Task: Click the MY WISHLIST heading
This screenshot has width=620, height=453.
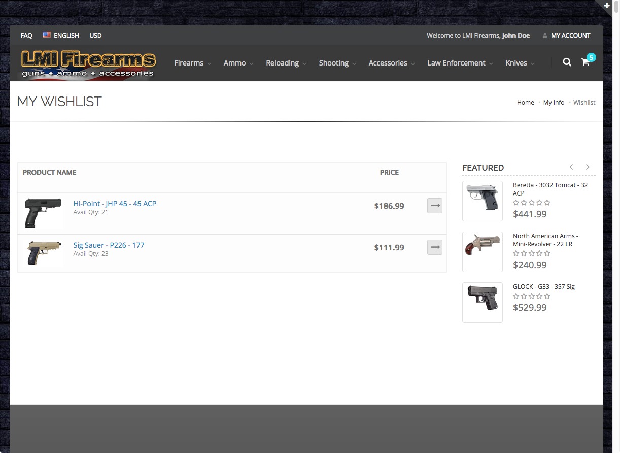Action: coord(59,102)
